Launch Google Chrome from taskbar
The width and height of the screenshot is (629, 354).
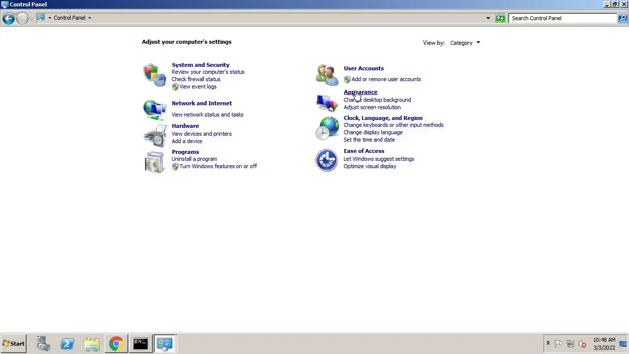(x=116, y=344)
